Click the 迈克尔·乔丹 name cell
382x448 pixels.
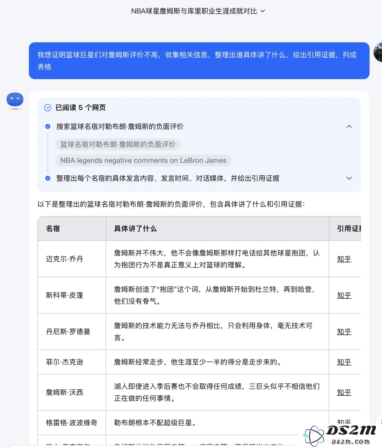pos(72,259)
